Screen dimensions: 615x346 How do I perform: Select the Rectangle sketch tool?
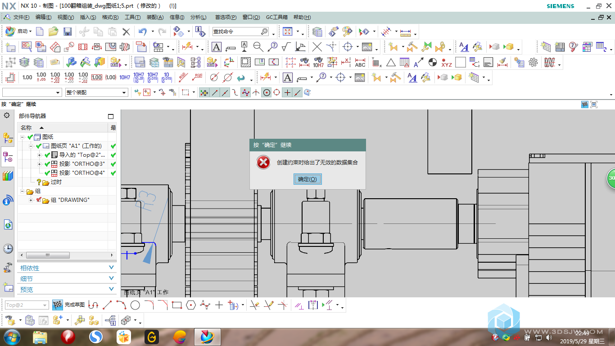coord(177,305)
